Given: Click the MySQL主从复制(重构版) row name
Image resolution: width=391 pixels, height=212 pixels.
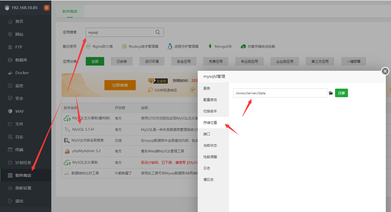Looking at the screenshot, I should (x=91, y=118).
